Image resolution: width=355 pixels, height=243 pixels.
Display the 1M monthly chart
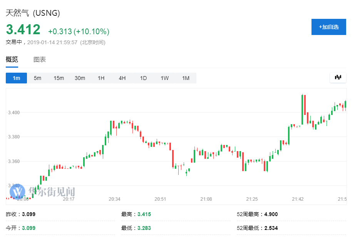[186, 78]
